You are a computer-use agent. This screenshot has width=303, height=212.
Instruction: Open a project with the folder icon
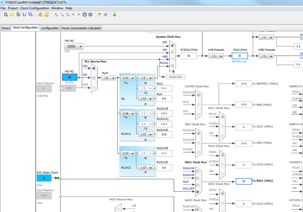tap(12, 15)
